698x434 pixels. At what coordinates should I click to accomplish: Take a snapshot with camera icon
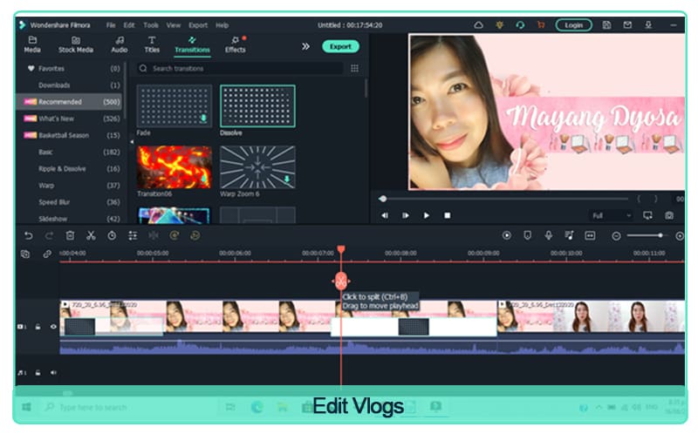pyautogui.click(x=669, y=215)
